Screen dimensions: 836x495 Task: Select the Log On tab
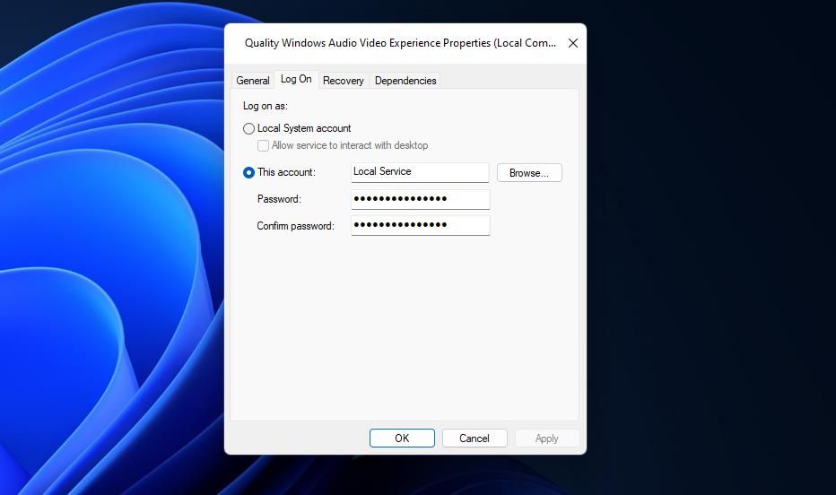tap(296, 79)
